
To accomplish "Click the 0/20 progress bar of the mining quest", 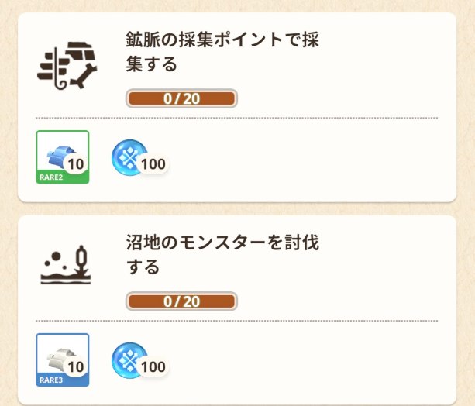I will (x=181, y=98).
